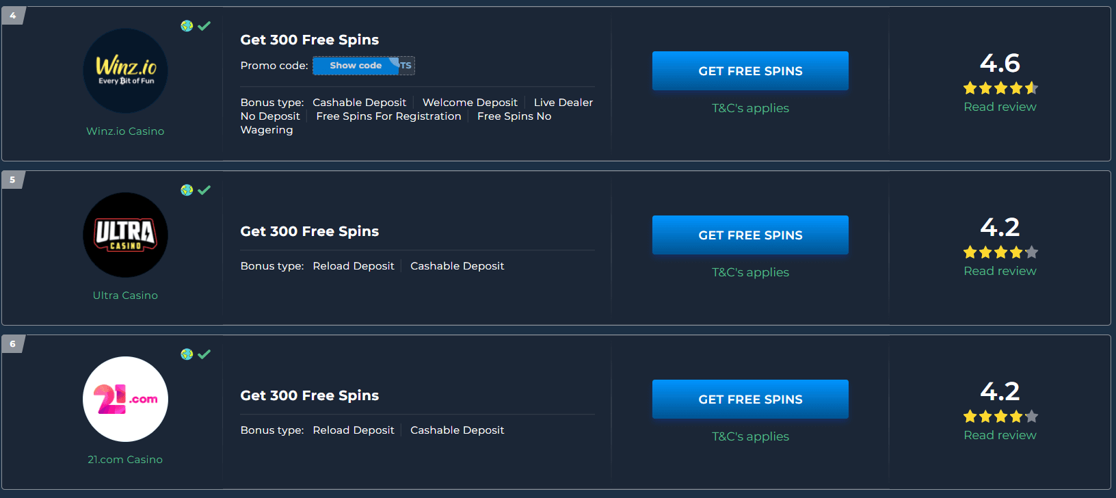Click the Ultra Casino logo
This screenshot has width=1116, height=498.
pyautogui.click(x=125, y=235)
